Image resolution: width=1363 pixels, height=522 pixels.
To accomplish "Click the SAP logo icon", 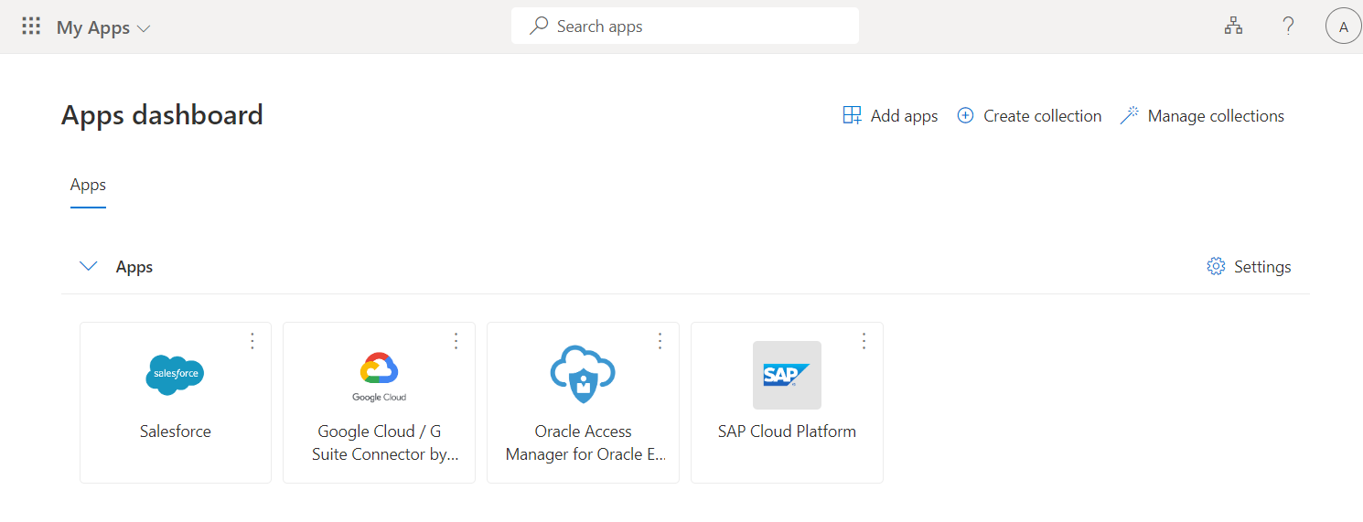I will tap(787, 375).
